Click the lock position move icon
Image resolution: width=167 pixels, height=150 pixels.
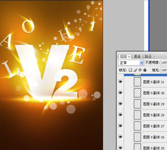pyautogui.click(x=140, y=70)
